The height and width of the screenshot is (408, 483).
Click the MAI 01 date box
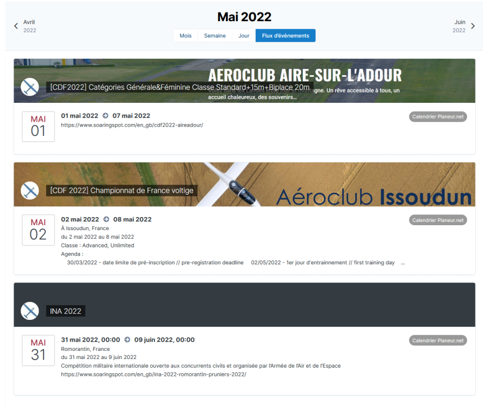click(38, 127)
